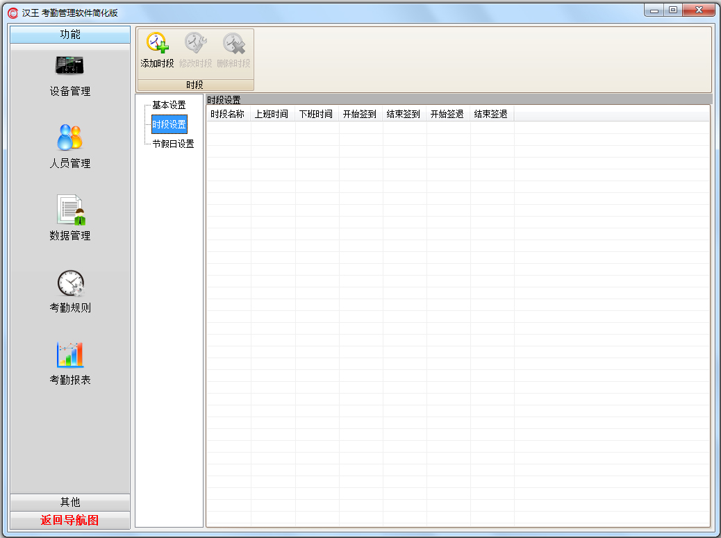
Task: Click the 下班时间 column header
Action: (x=316, y=115)
